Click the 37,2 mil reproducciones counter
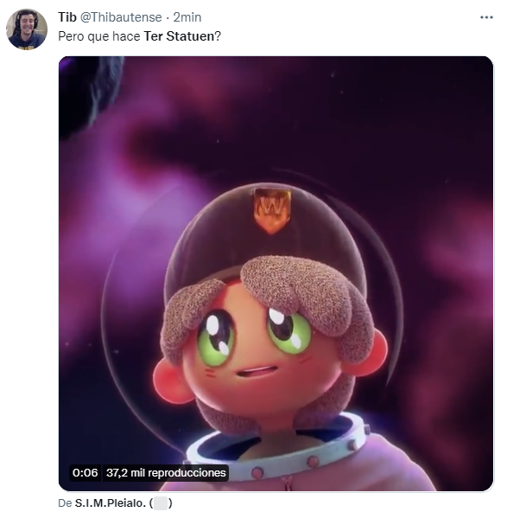The height and width of the screenshot is (512, 507). (x=166, y=473)
